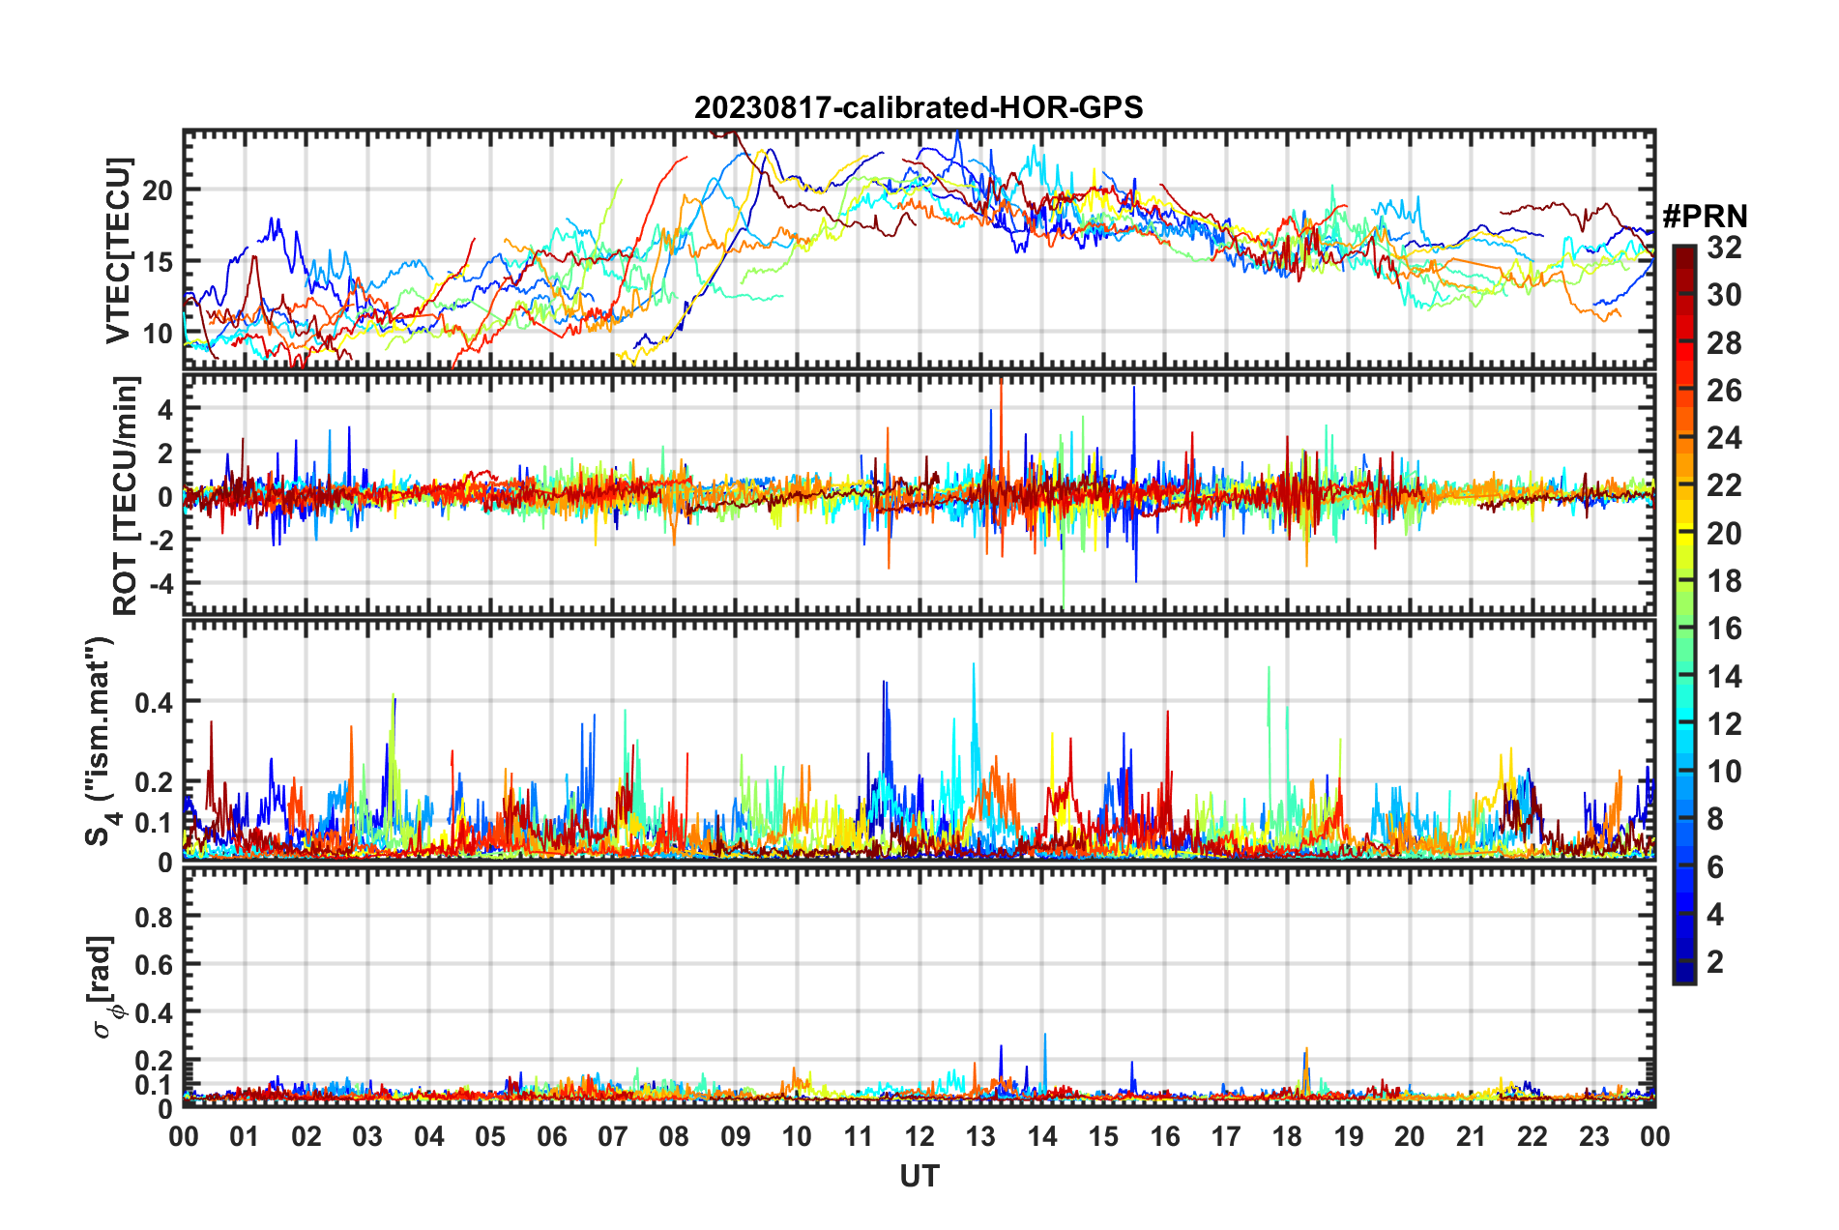The height and width of the screenshot is (1230, 1839).
Task: Click hour "09" on the UT axis
Action: click(x=736, y=1136)
